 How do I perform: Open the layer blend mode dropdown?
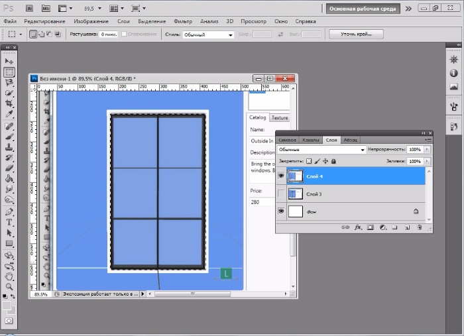321,150
